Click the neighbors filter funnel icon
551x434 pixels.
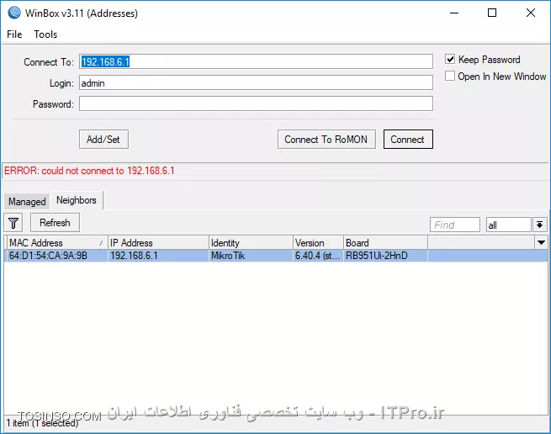coord(13,223)
